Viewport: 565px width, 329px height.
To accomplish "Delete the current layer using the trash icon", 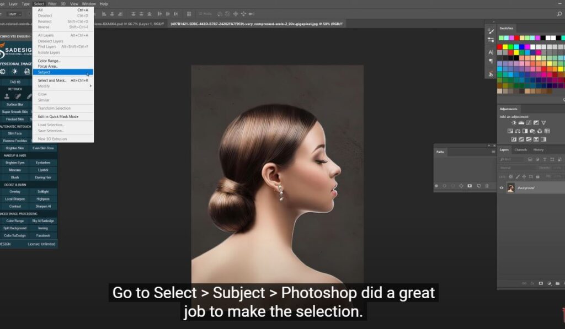I will 564,283.
